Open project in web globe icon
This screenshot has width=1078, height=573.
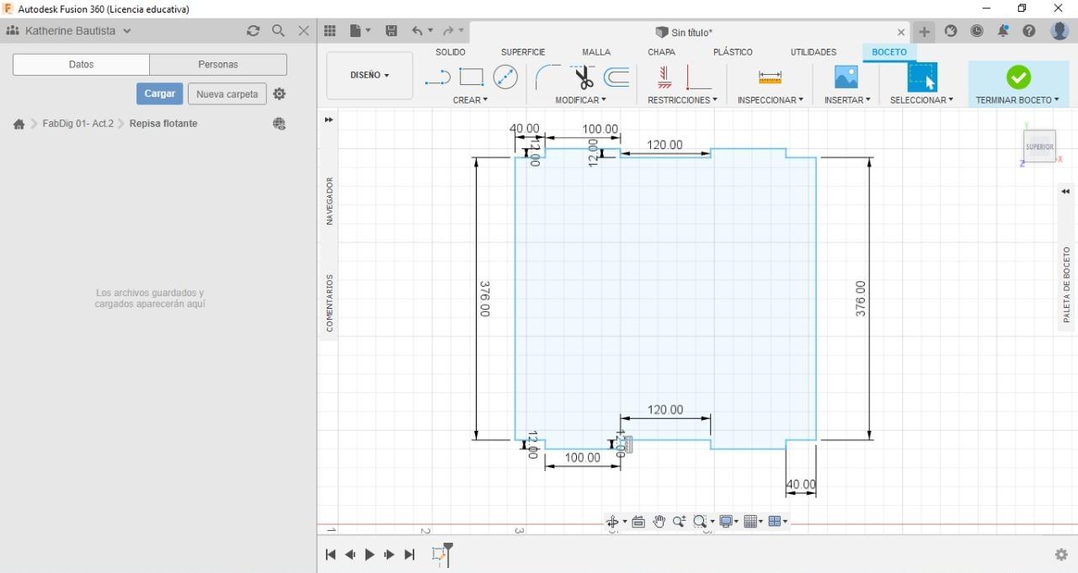coord(280,124)
